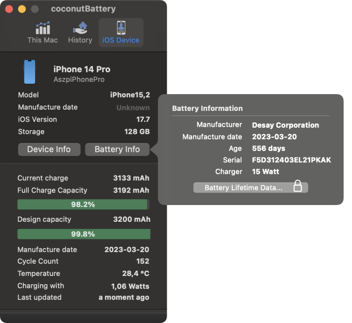Close the coconutBattery window

(x=9, y=9)
